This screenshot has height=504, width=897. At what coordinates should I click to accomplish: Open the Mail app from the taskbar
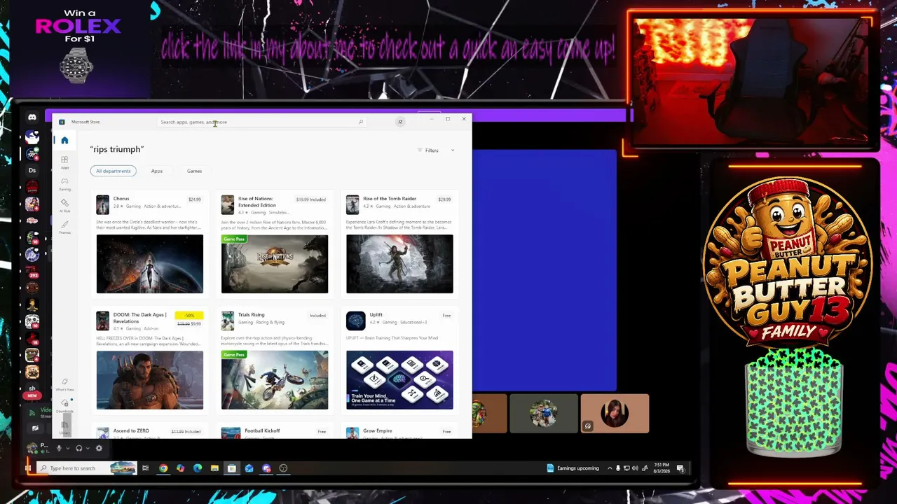249,468
